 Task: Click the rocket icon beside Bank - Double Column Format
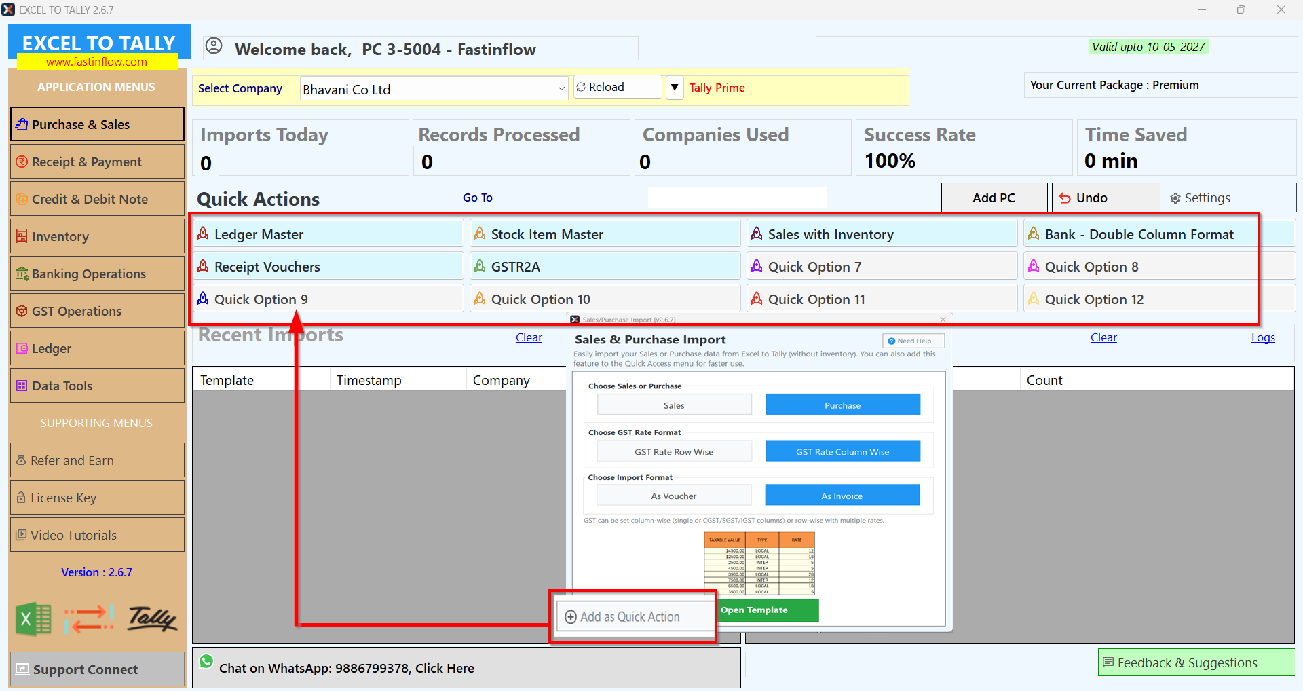[1034, 234]
